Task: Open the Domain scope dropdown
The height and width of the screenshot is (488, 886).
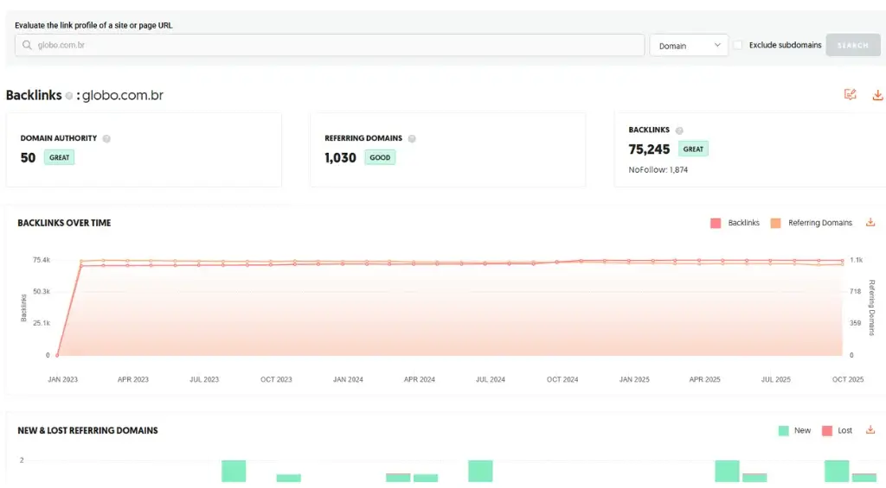Action: tap(689, 46)
